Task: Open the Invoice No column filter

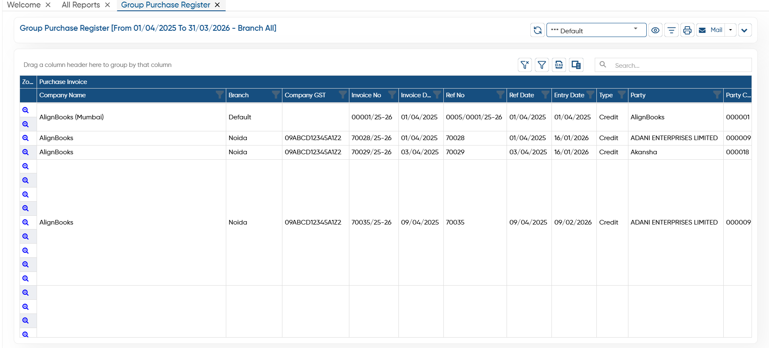Action: (392, 95)
